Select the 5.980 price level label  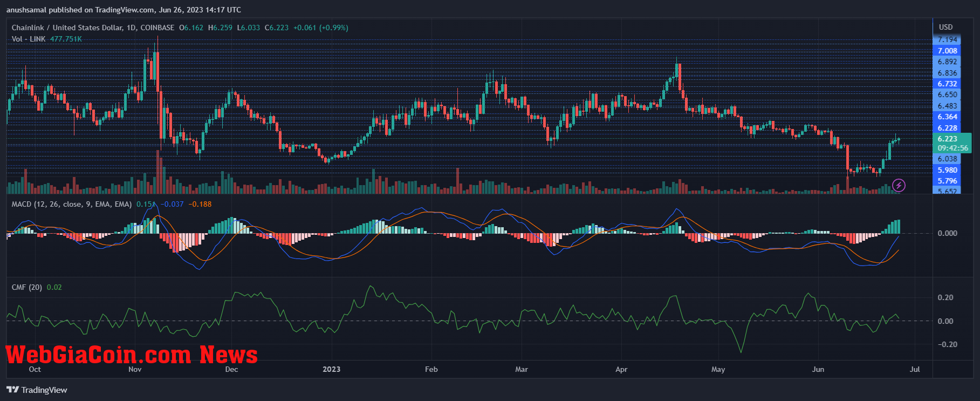947,170
